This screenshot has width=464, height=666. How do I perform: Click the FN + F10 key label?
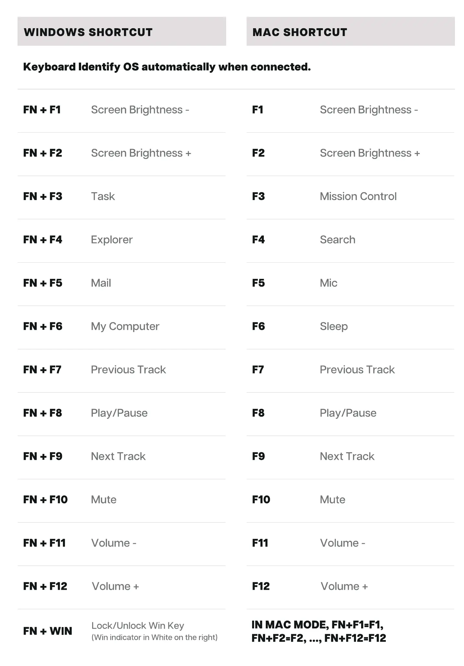45,499
